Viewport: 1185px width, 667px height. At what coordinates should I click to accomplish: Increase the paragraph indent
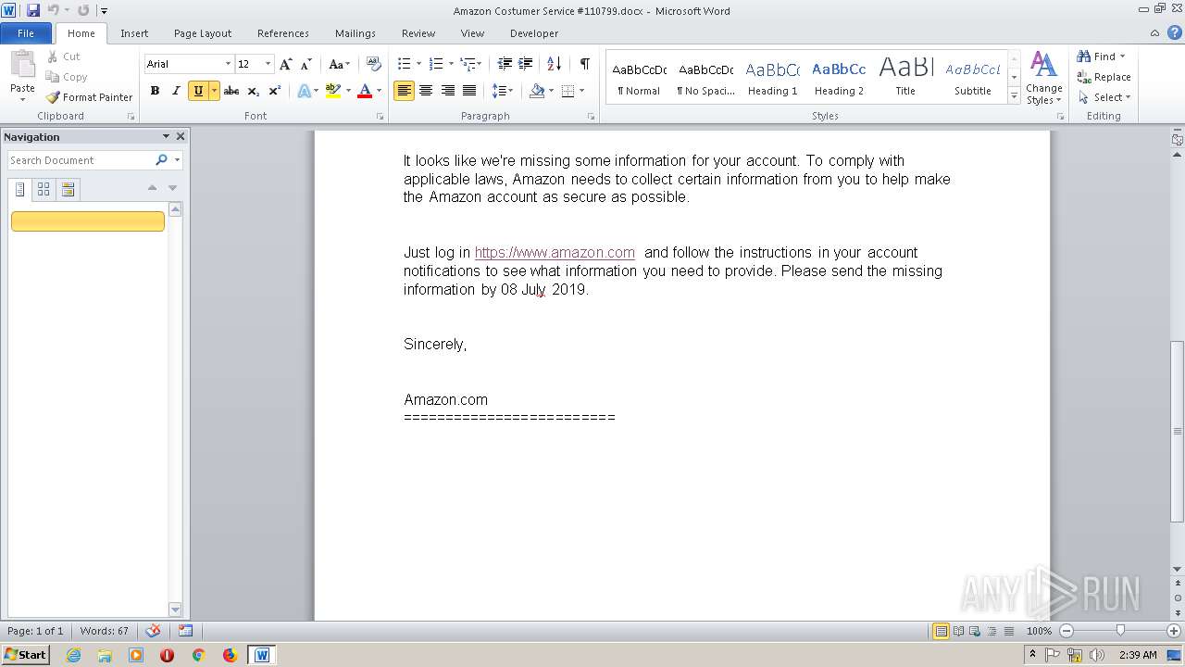pos(525,64)
